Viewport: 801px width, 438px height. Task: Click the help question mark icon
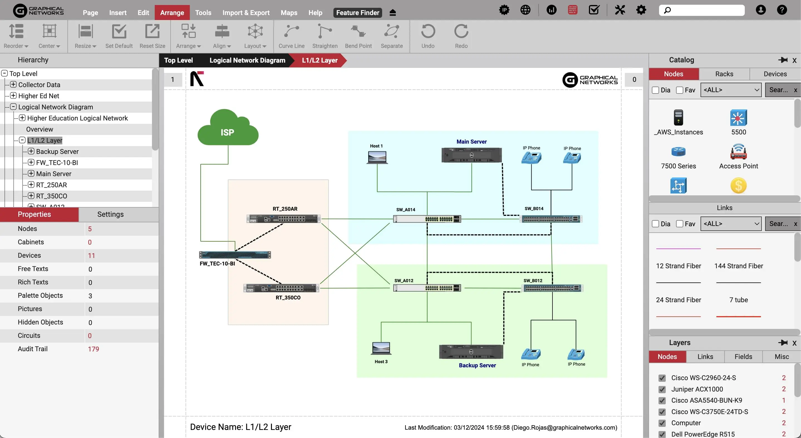[x=782, y=10]
